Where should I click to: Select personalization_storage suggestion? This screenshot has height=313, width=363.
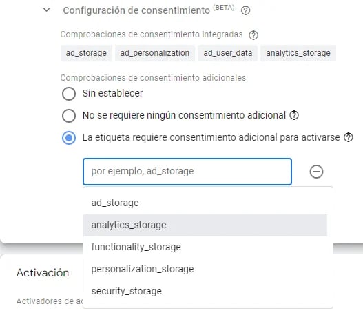pos(205,269)
